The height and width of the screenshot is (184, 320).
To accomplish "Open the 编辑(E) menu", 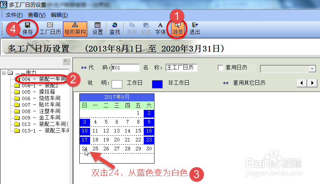I will pos(59,15).
